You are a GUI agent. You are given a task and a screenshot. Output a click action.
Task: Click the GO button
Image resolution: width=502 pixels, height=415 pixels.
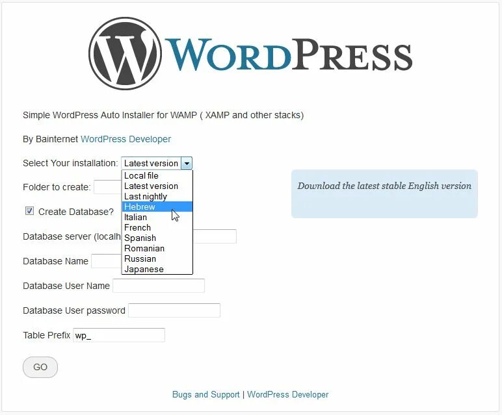(40, 367)
